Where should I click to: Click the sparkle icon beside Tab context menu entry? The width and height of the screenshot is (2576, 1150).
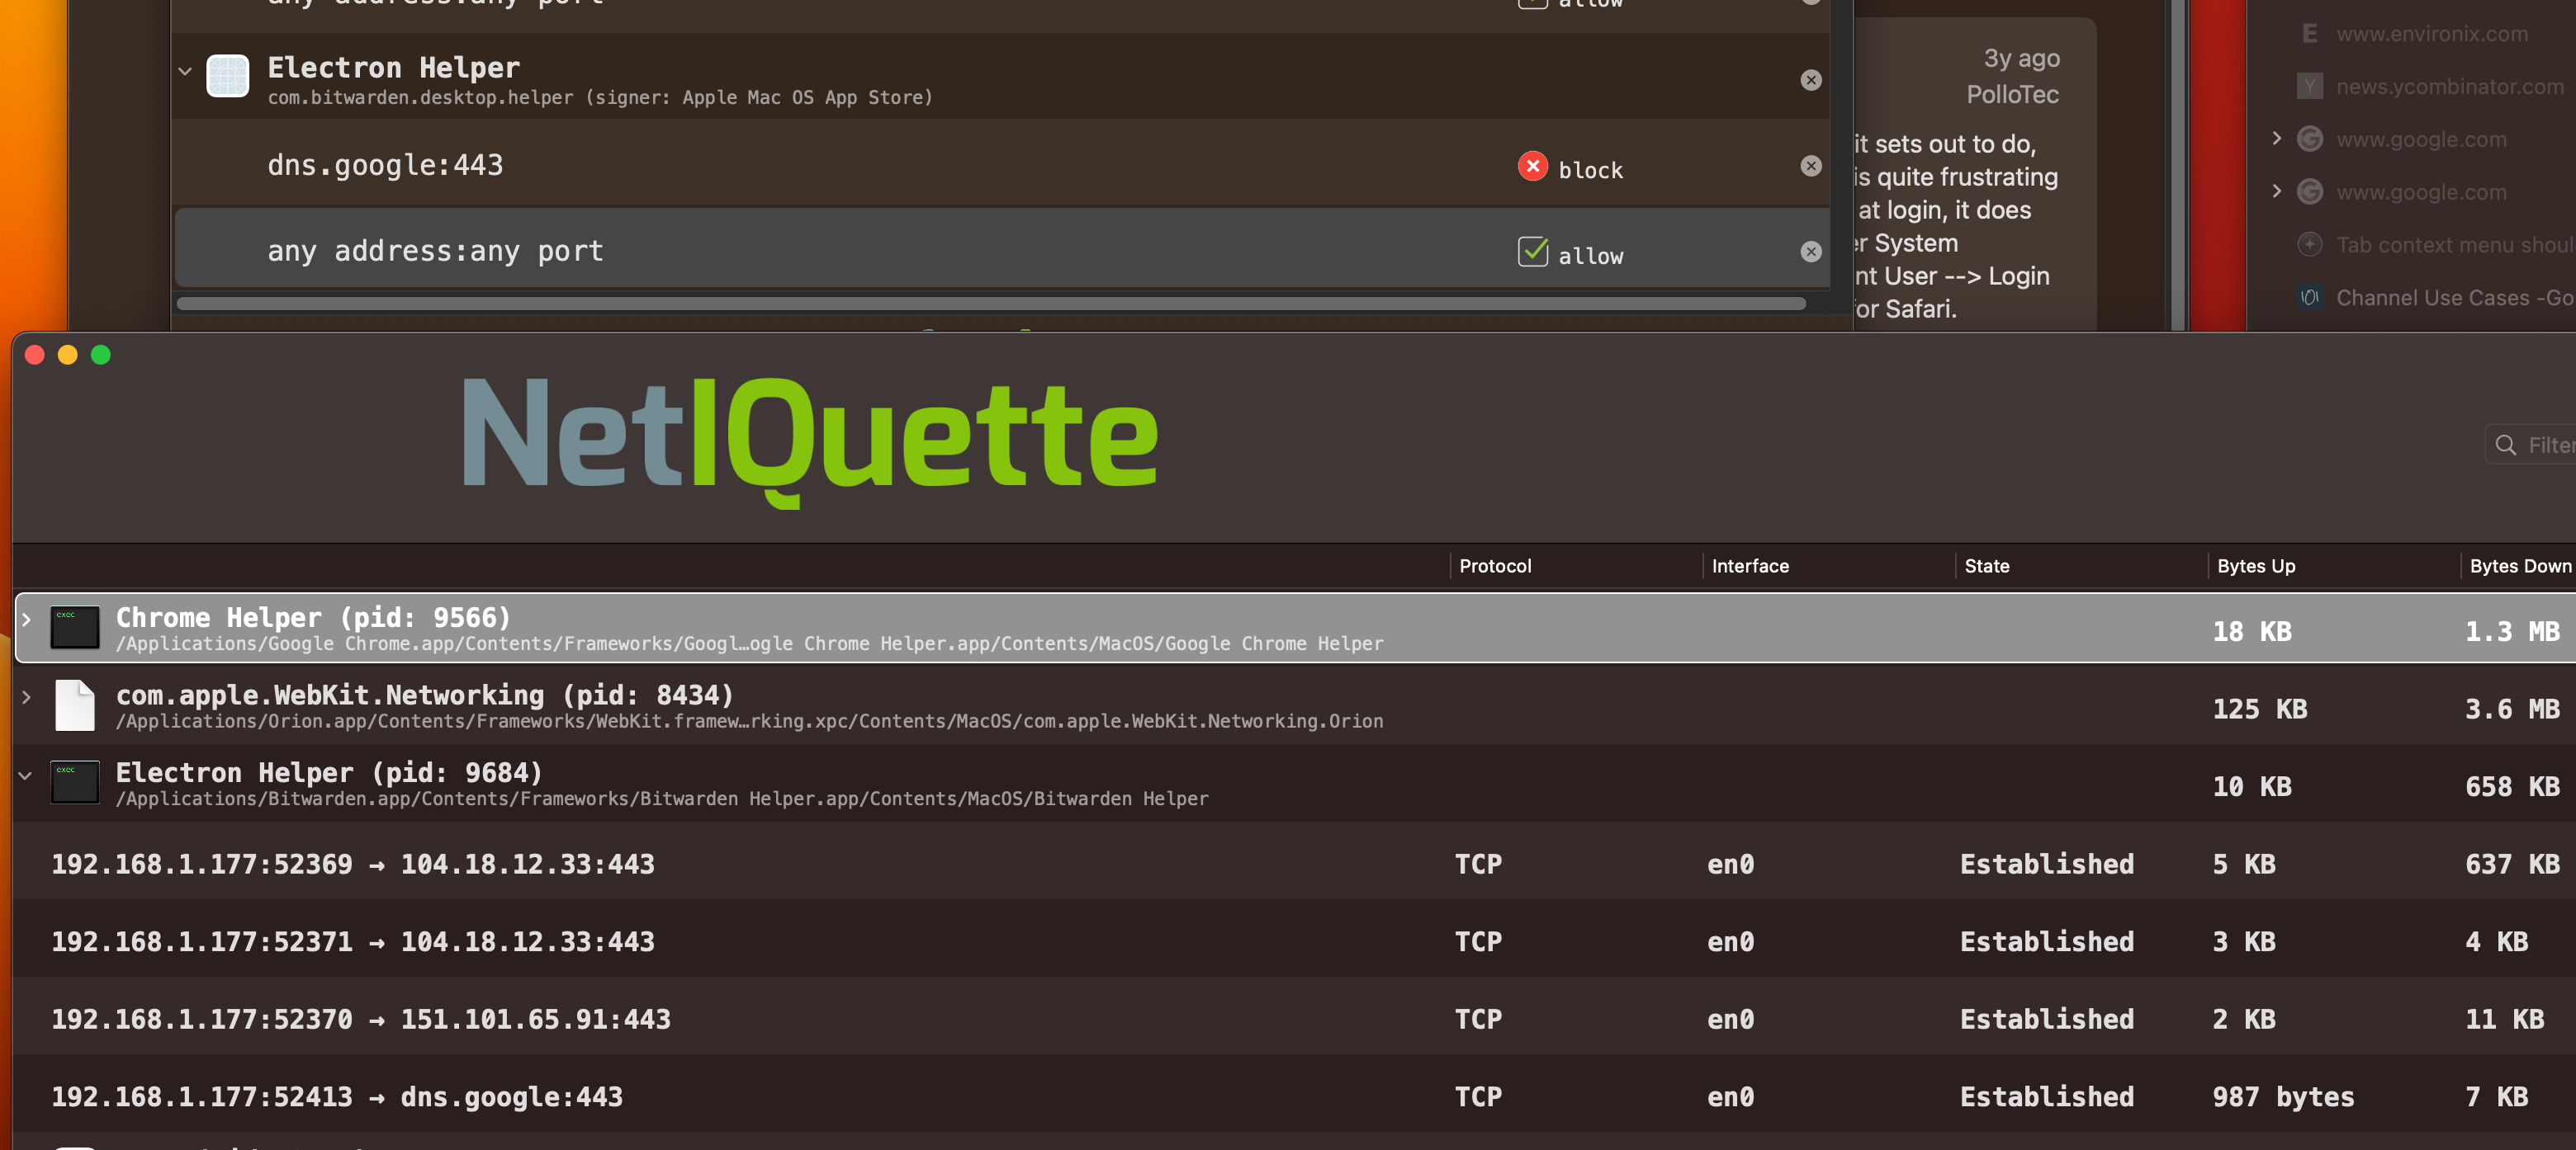[x=2310, y=245]
